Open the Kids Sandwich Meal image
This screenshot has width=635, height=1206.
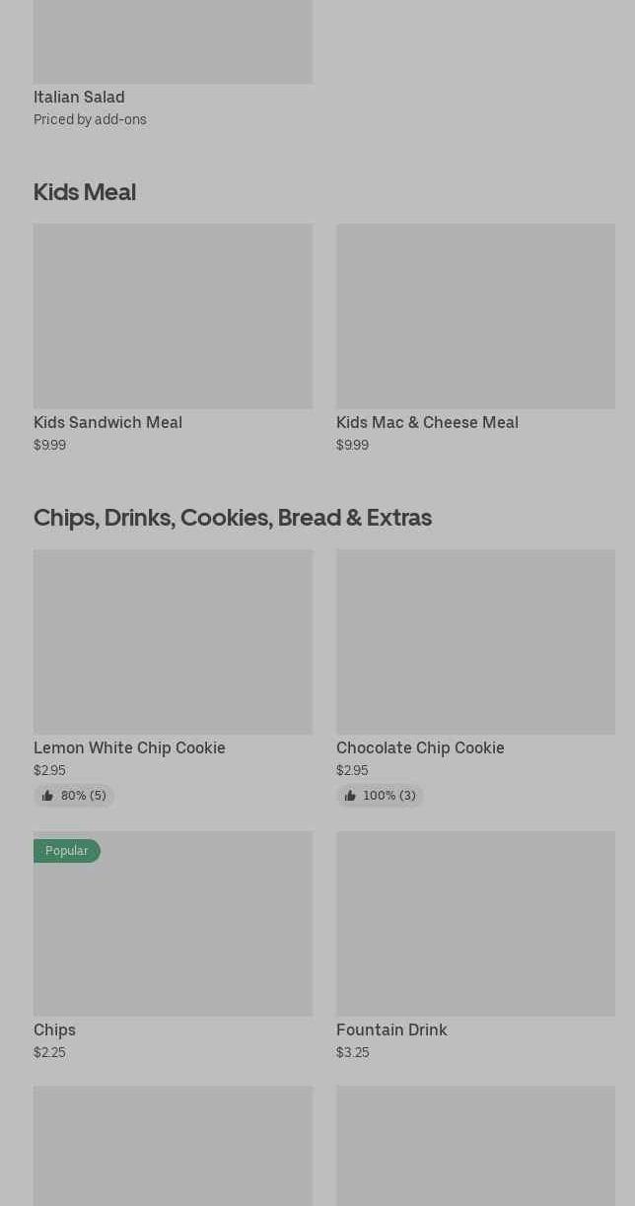pyautogui.click(x=173, y=316)
